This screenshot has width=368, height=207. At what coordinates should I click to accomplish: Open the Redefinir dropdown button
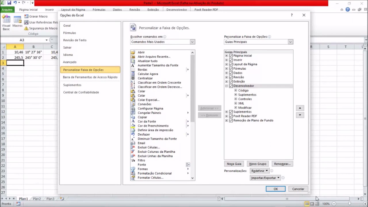point(260,171)
